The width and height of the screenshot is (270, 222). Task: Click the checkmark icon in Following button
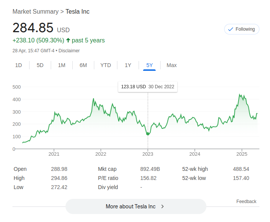tap(231, 29)
